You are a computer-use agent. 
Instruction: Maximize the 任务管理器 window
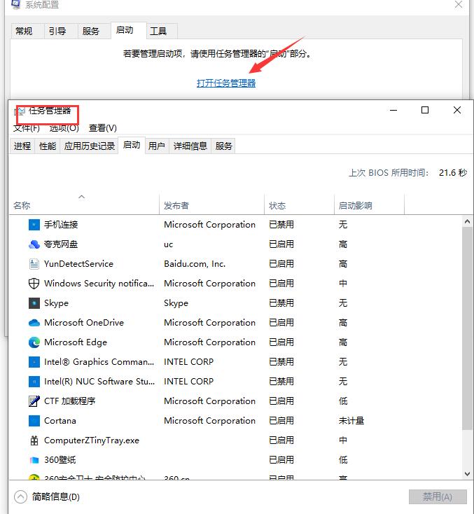point(425,110)
